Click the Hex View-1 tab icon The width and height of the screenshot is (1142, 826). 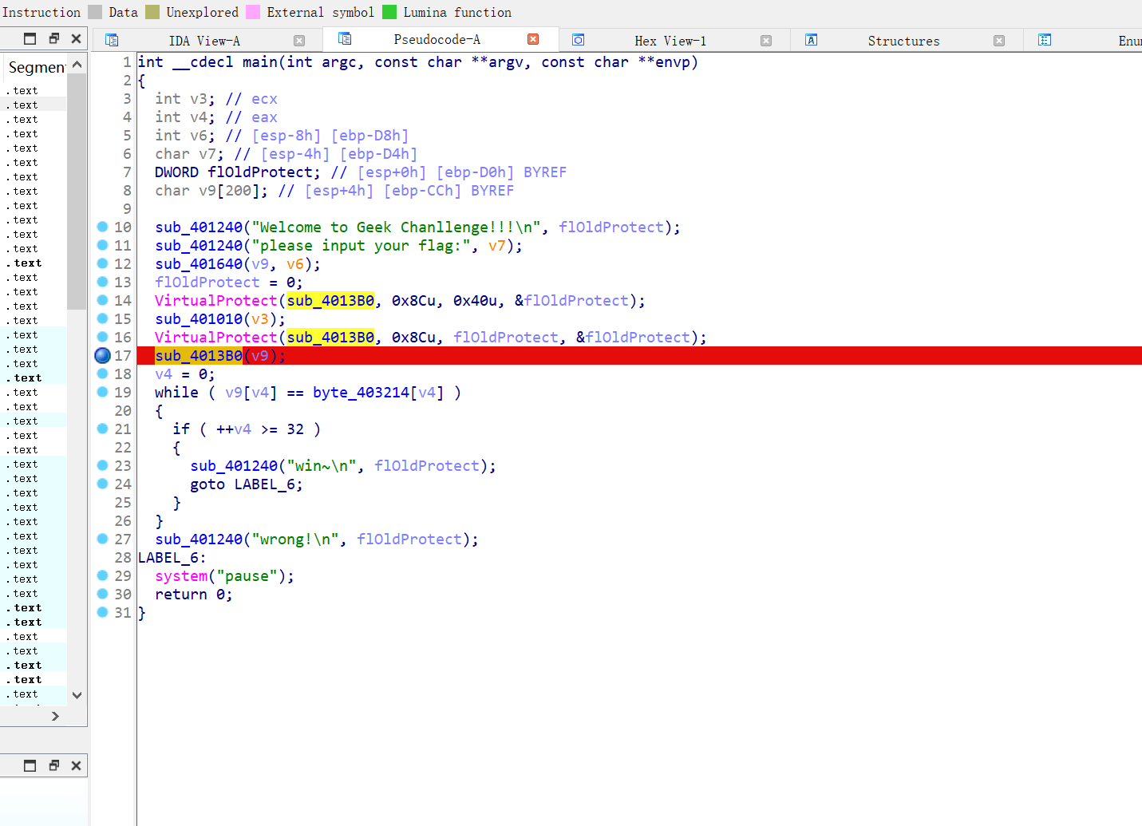tap(579, 40)
